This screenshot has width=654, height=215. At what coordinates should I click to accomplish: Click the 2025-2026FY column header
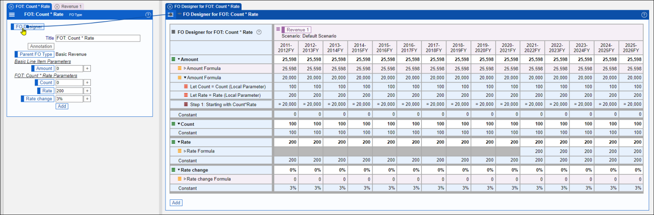631,48
